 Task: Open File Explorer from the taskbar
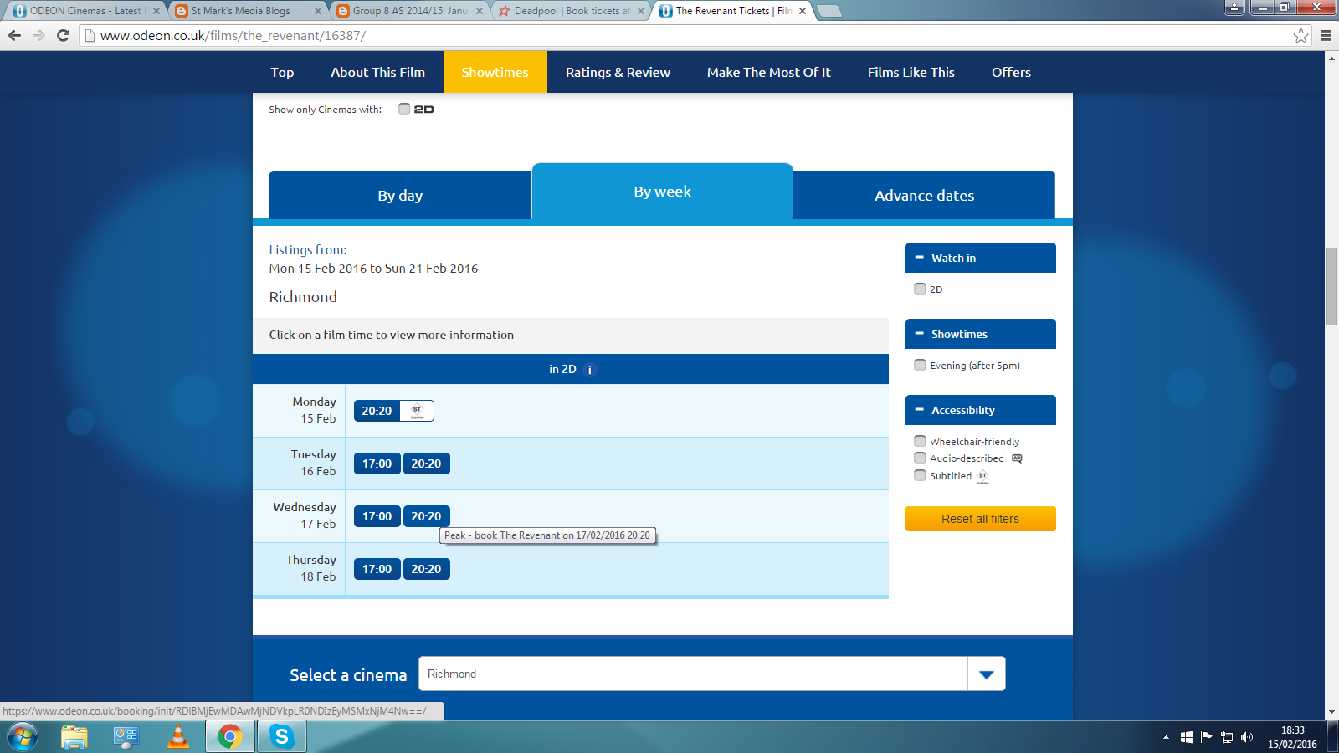click(x=74, y=737)
